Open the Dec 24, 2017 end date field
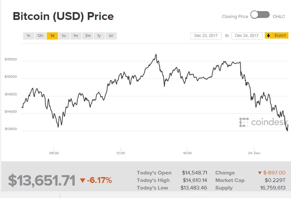291x198 pixels. [246, 36]
